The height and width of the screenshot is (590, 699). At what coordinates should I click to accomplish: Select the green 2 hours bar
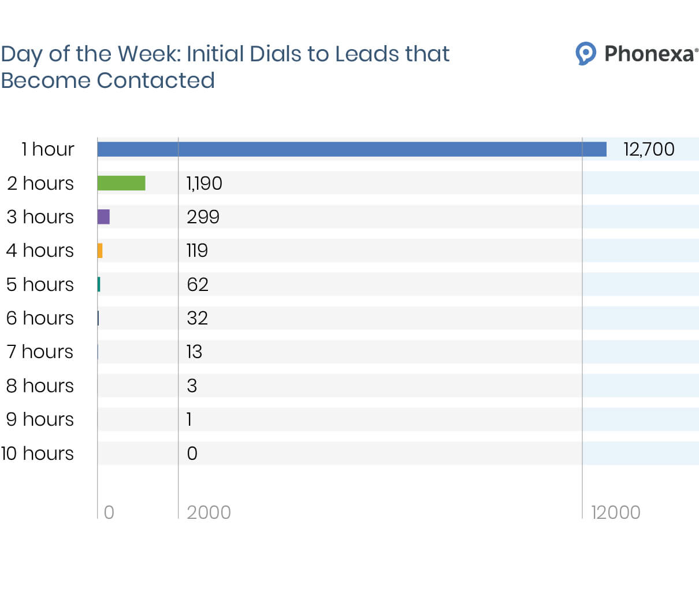(121, 183)
